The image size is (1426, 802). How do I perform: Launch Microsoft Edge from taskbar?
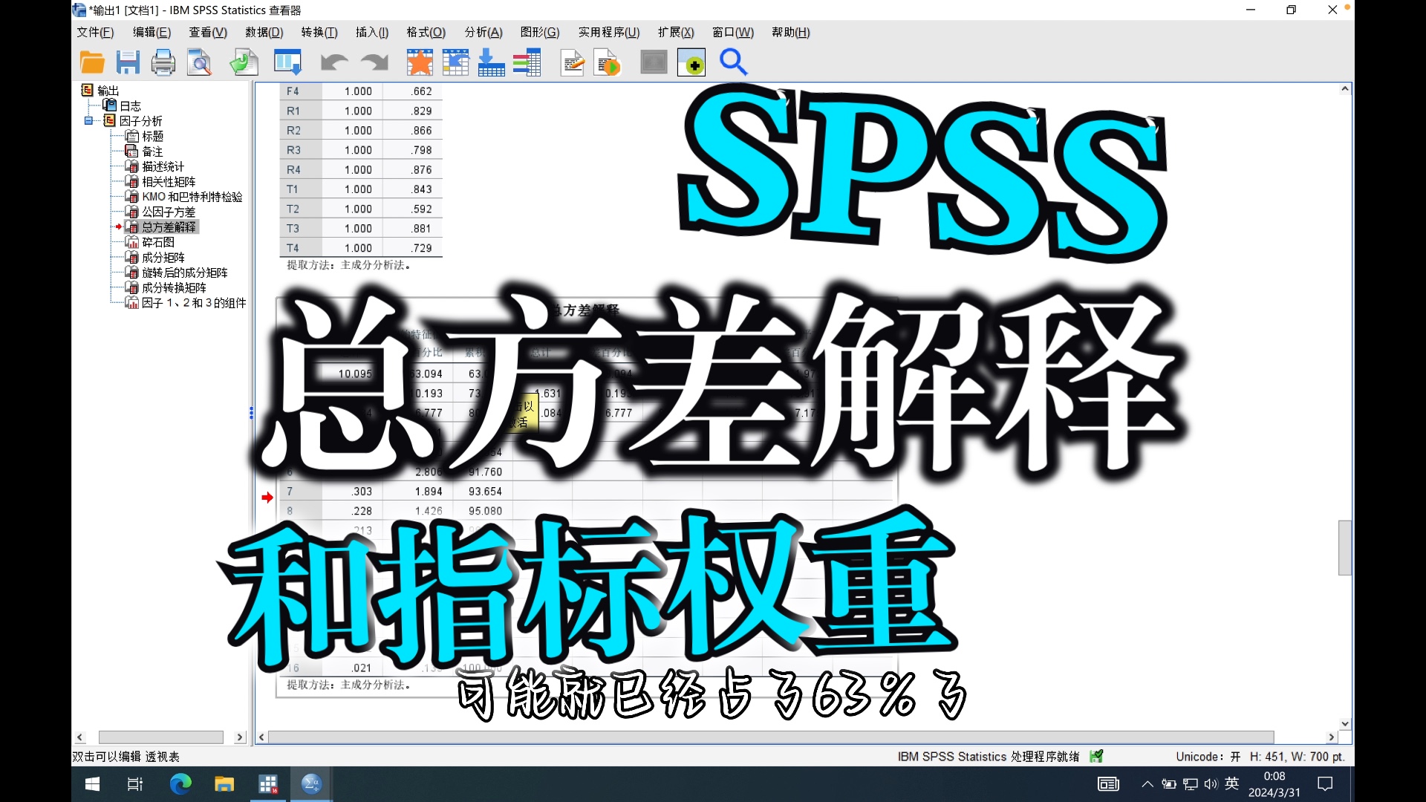180,784
